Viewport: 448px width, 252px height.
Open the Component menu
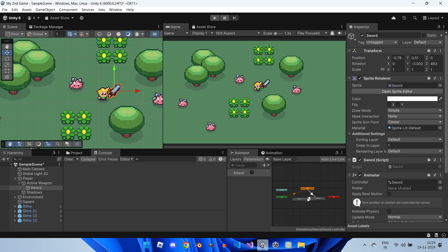68,10
